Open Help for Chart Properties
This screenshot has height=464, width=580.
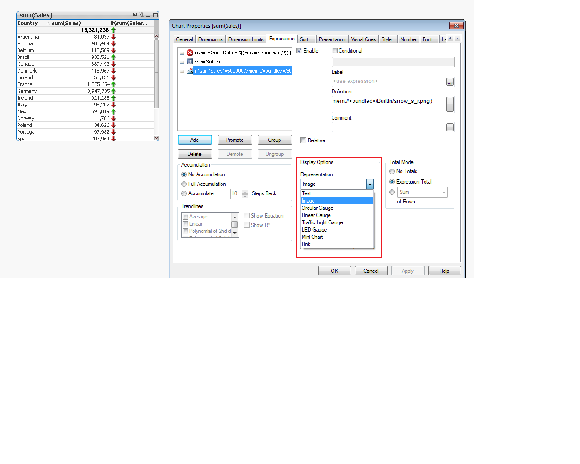[x=445, y=271]
